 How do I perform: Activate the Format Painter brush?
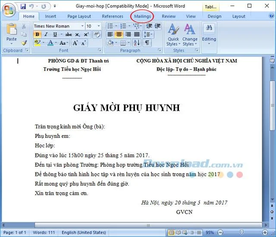(x=24, y=43)
